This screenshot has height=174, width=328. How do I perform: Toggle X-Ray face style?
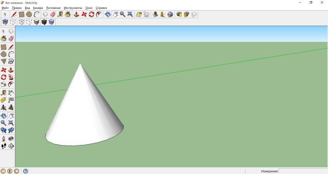[5, 22]
